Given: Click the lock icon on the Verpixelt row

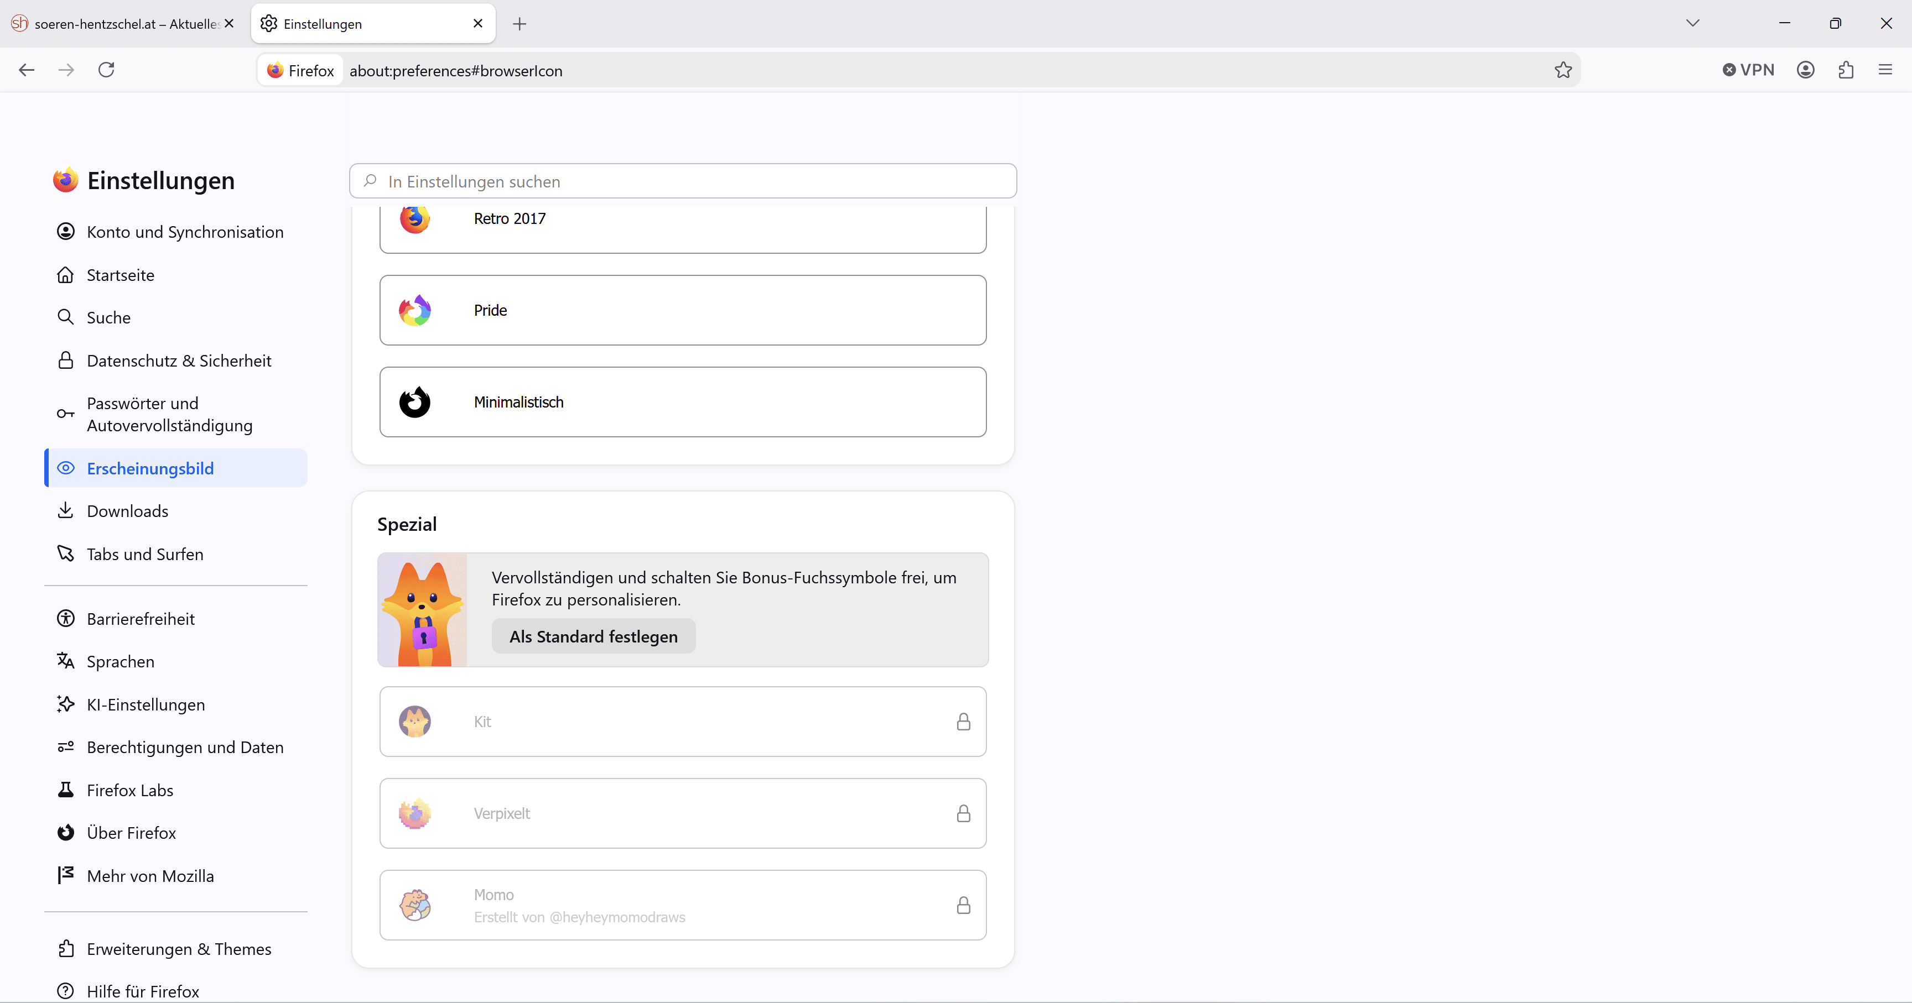Looking at the screenshot, I should [x=963, y=814].
